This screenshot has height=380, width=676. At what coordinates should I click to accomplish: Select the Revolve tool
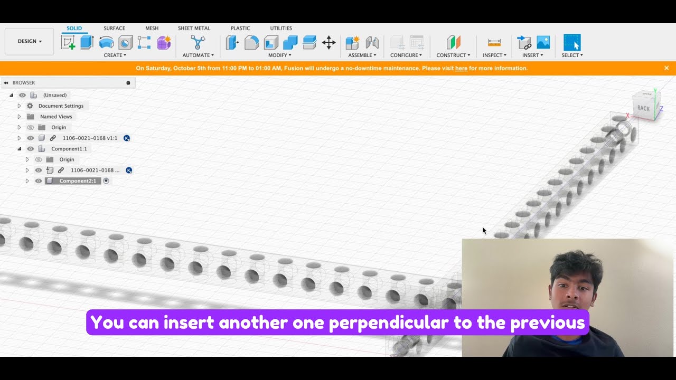[107, 43]
